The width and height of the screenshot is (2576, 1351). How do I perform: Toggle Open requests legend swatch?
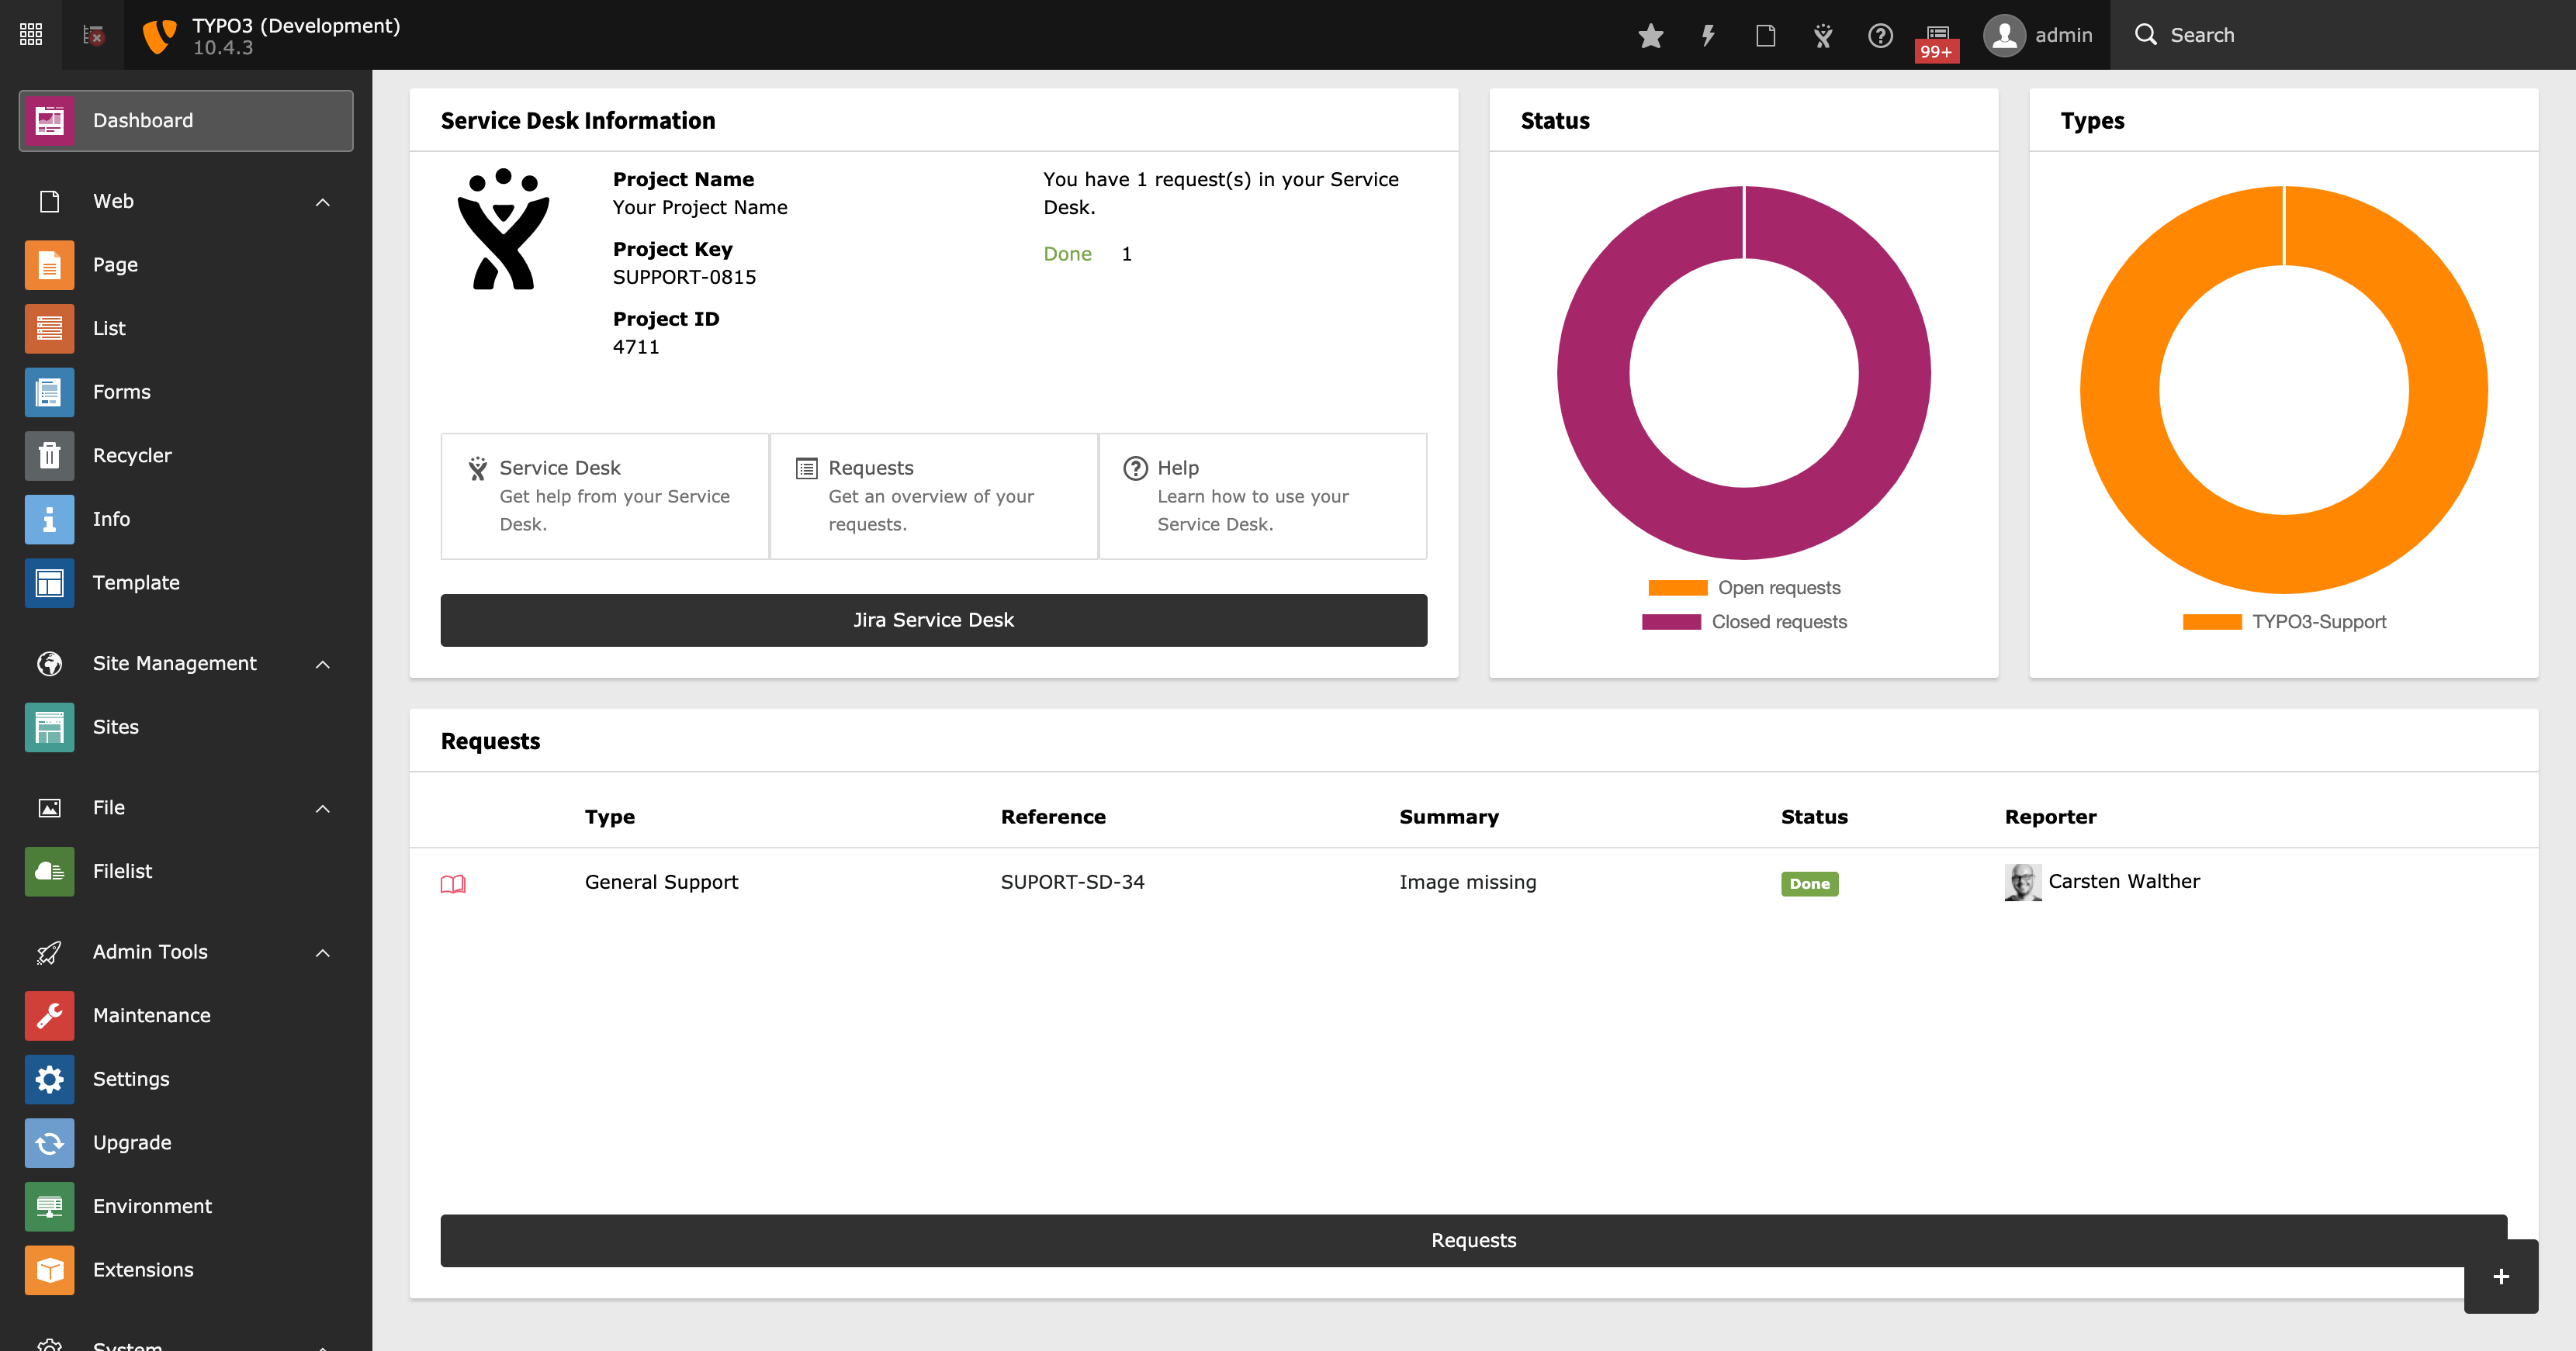coord(1677,588)
